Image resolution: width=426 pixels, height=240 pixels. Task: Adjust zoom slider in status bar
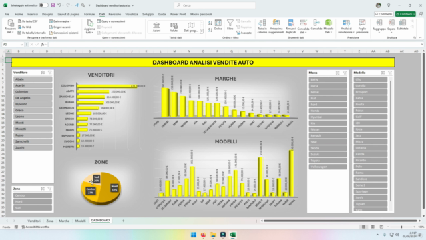point(401,227)
